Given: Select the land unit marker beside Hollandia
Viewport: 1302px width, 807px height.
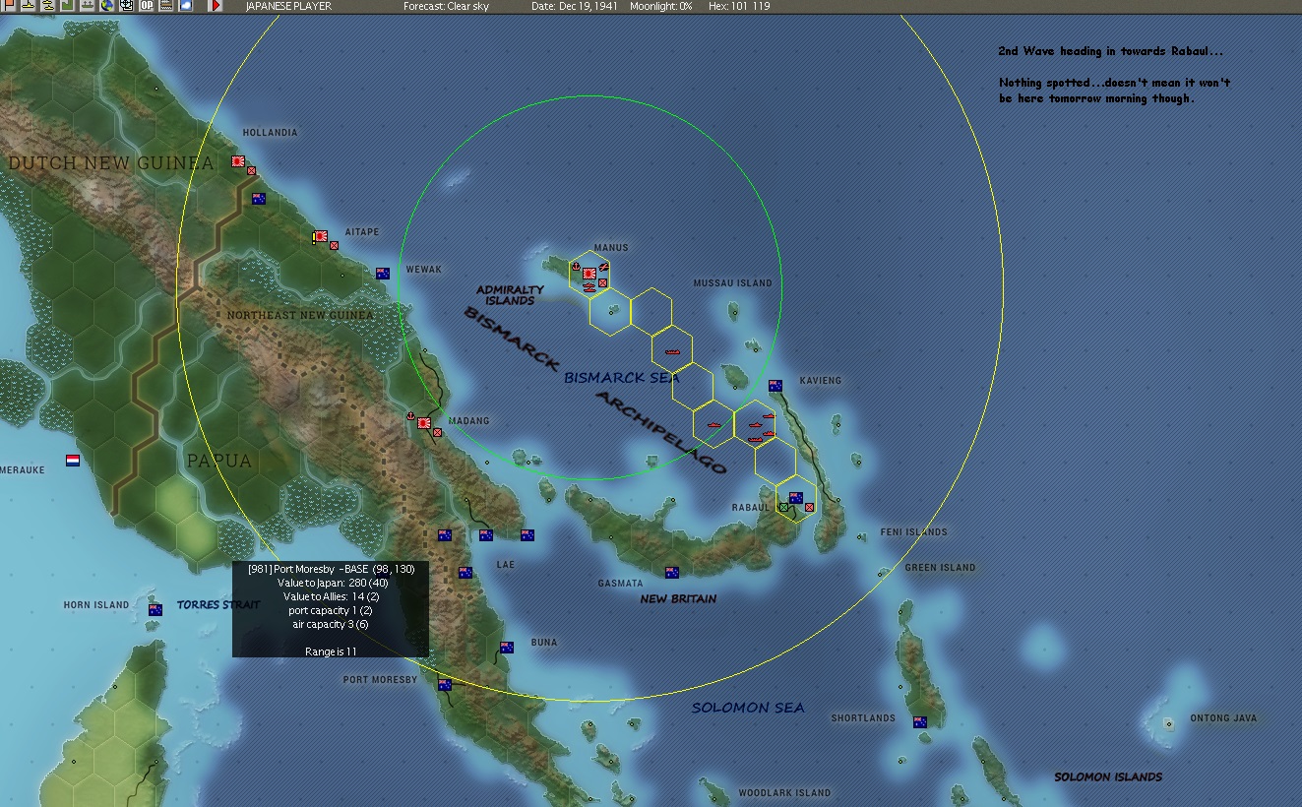Looking at the screenshot, I should (x=251, y=170).
